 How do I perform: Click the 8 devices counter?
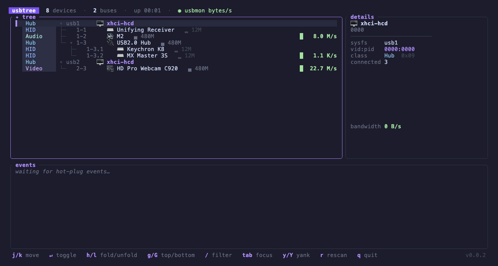pos(61,11)
